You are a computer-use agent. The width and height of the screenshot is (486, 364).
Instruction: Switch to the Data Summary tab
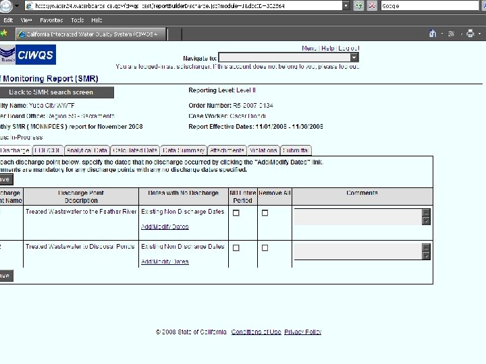click(184, 150)
